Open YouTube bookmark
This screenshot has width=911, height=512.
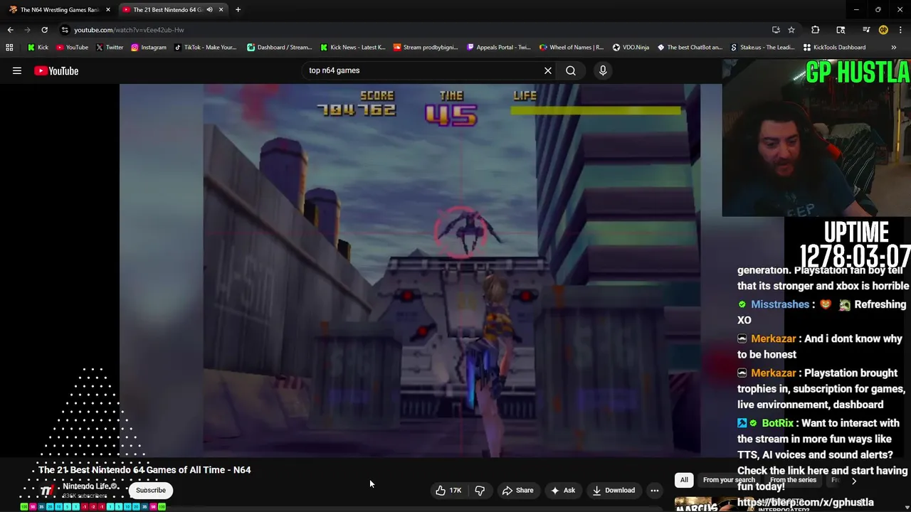coord(72,48)
